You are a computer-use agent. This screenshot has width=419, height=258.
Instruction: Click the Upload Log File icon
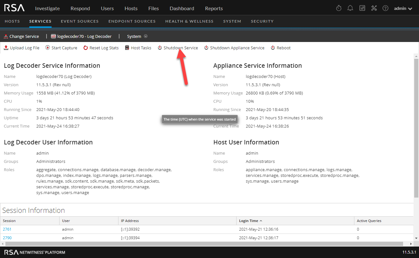click(6, 48)
